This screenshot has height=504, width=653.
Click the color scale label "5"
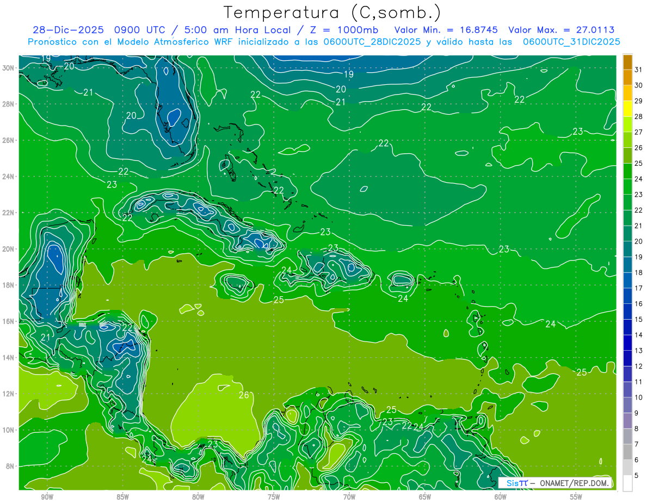point(637,476)
